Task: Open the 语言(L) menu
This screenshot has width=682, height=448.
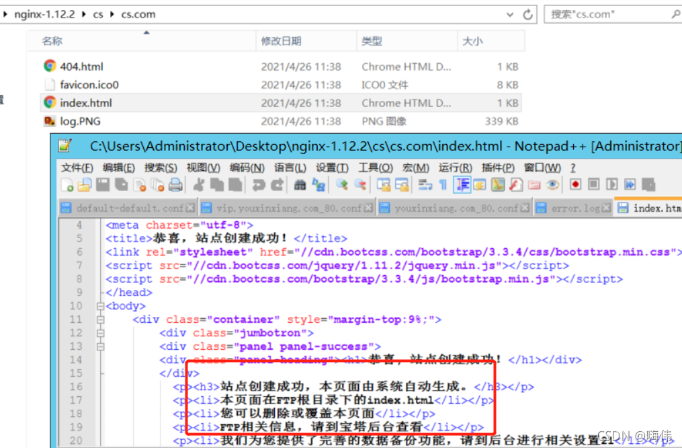Action: pyautogui.click(x=290, y=167)
